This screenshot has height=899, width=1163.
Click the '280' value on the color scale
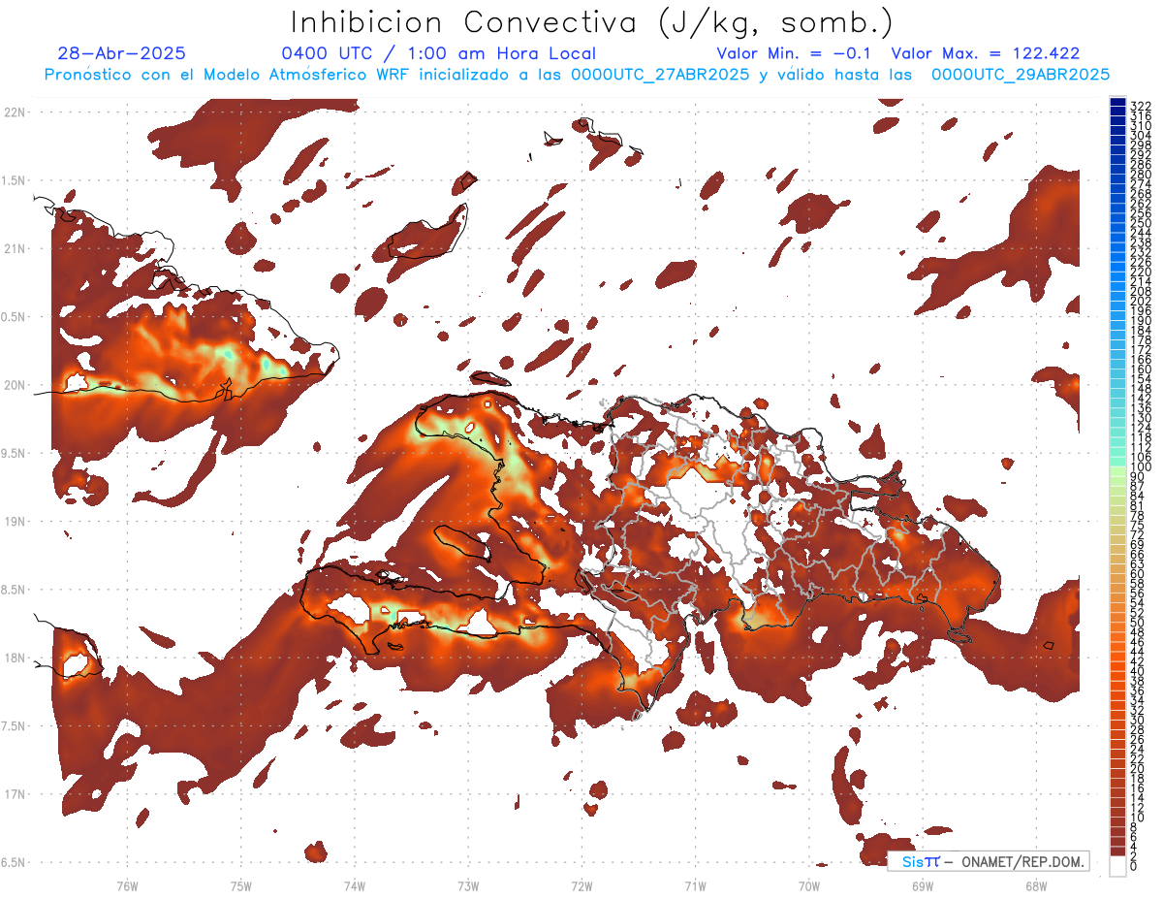pos(1140,175)
